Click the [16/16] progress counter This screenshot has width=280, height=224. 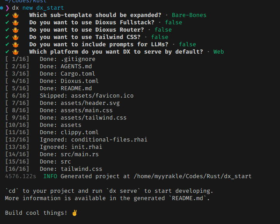click(x=17, y=169)
